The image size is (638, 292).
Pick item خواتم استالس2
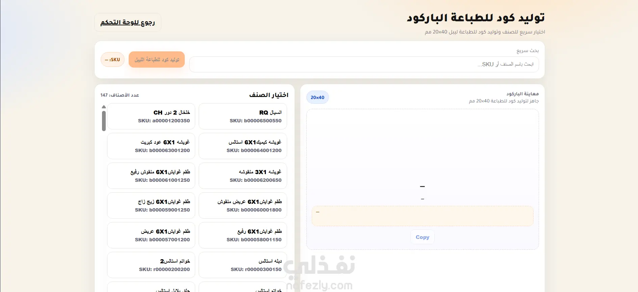coord(151,265)
